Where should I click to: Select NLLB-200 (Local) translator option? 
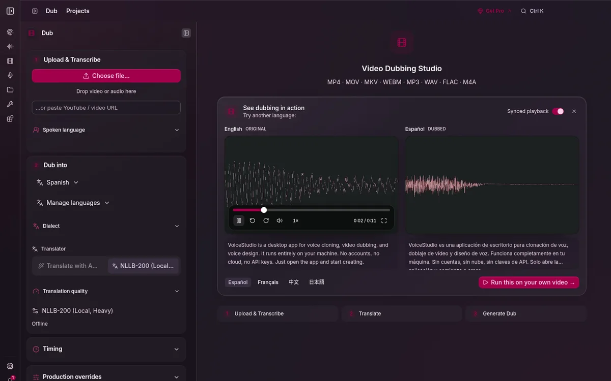coord(143,266)
